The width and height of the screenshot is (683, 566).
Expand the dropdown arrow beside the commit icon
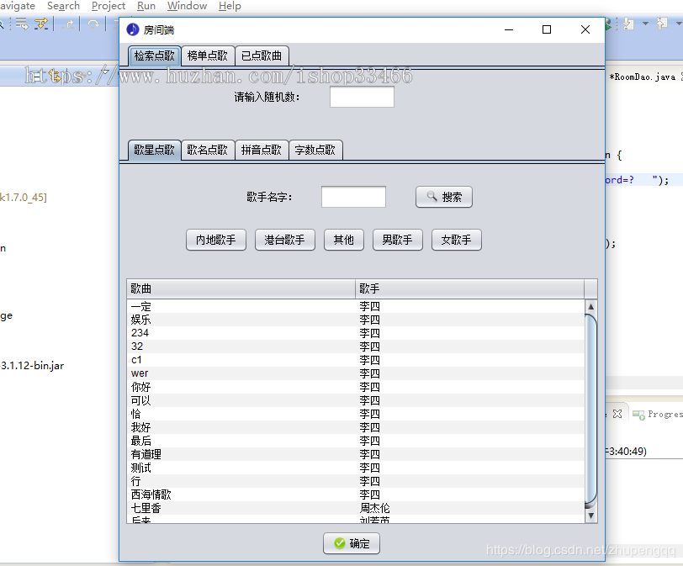[679, 24]
